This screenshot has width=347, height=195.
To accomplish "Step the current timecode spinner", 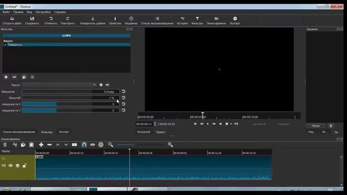I will pyautogui.click(x=155, y=124).
